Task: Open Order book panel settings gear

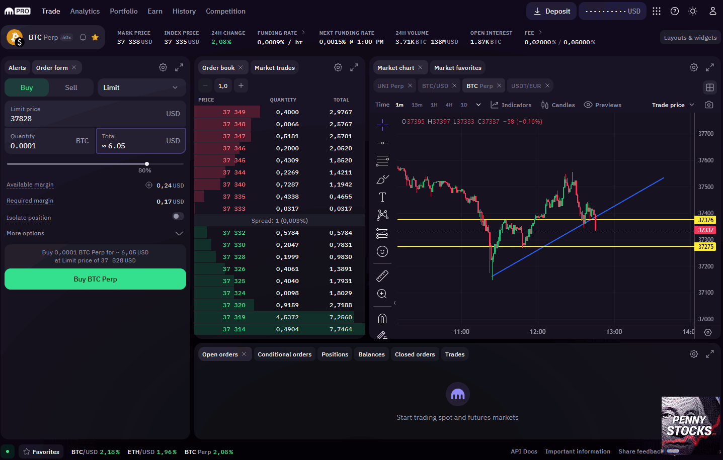Action: pyautogui.click(x=338, y=67)
